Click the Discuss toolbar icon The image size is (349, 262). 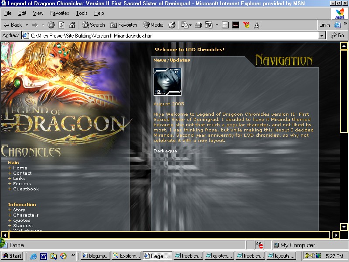click(x=225, y=25)
